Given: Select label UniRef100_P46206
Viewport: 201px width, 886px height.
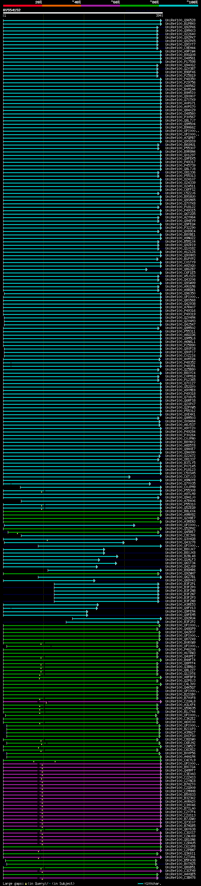Looking at the screenshot, I should click(x=180, y=650).
